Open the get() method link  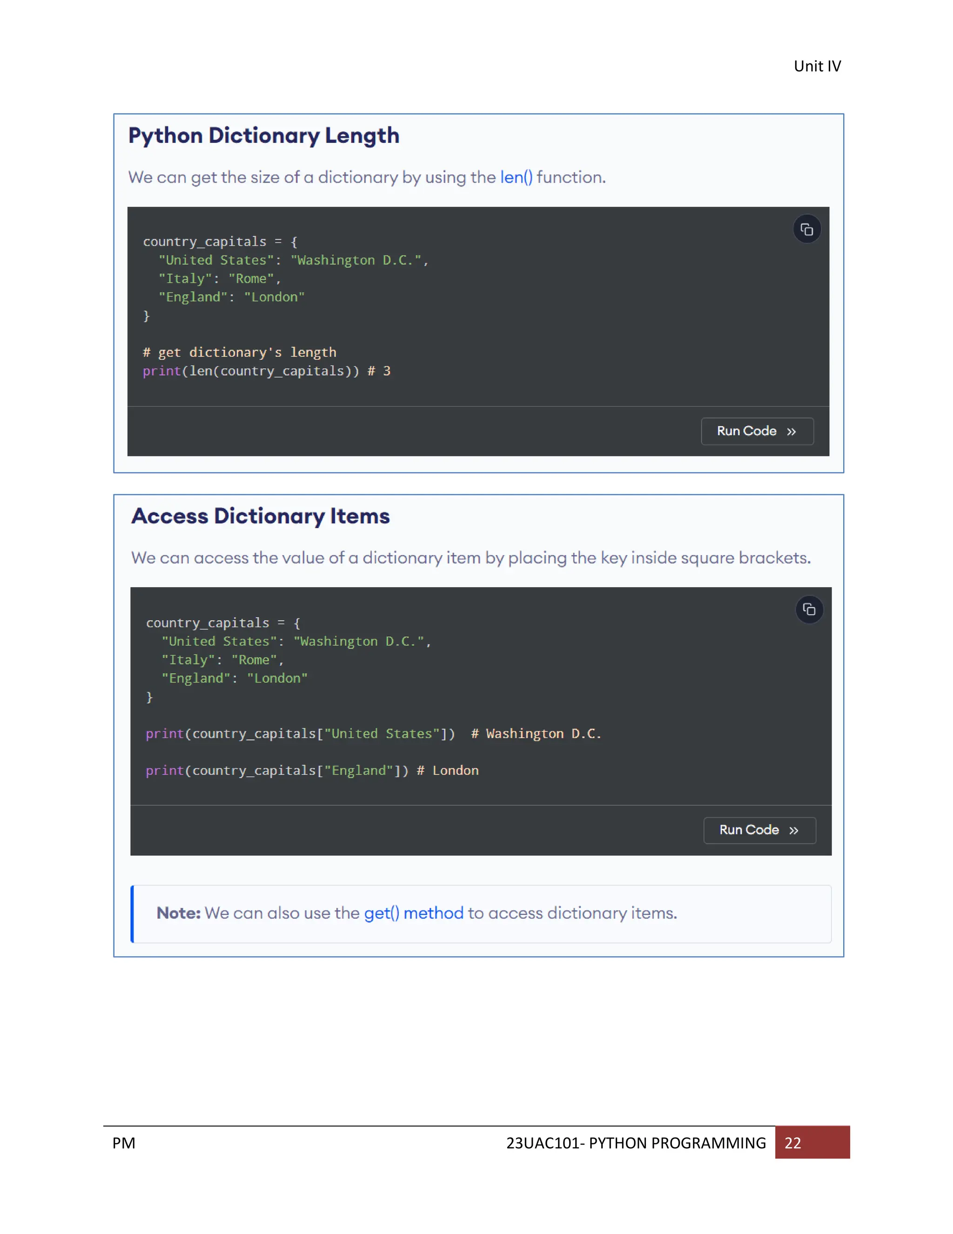pyautogui.click(x=413, y=913)
